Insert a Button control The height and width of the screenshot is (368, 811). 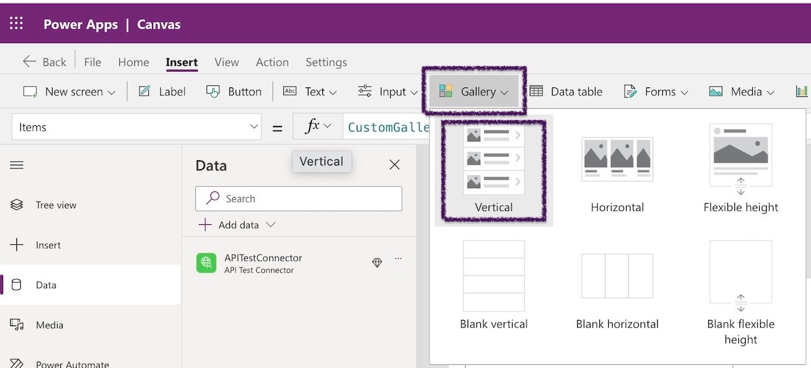234,92
